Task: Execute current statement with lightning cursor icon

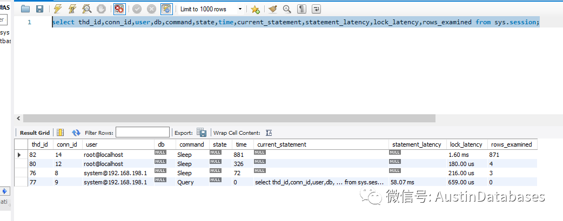Action: 72,9
